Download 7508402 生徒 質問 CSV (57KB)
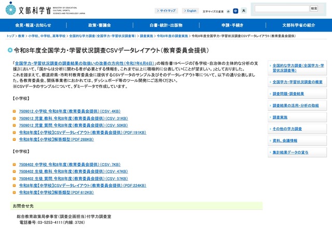 click(74, 179)
